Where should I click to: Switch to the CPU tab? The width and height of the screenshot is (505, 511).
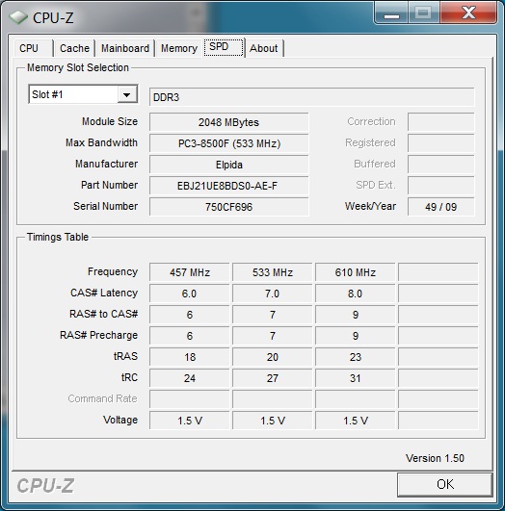point(33,48)
